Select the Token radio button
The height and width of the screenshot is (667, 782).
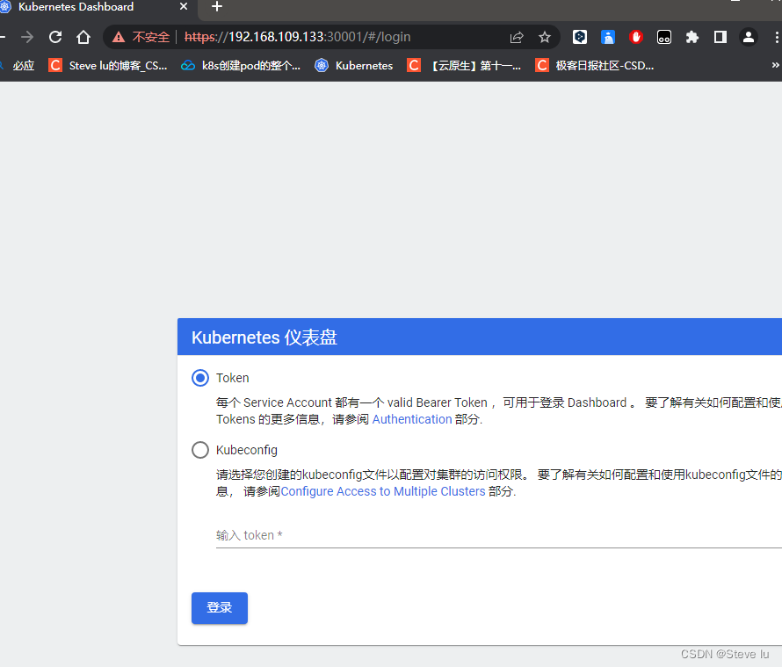200,378
